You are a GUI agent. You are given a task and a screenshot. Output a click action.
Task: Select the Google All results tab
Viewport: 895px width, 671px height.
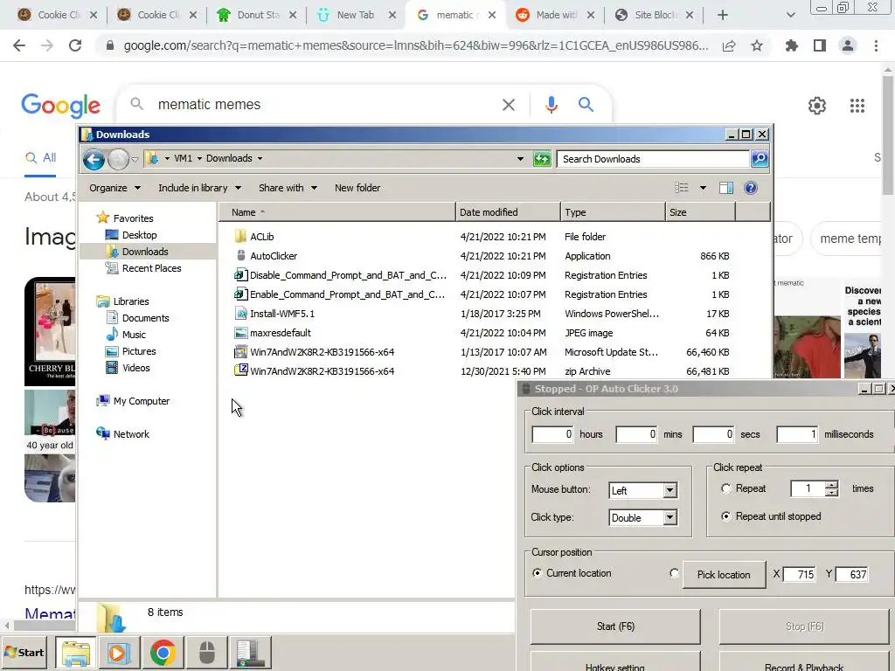(x=40, y=158)
